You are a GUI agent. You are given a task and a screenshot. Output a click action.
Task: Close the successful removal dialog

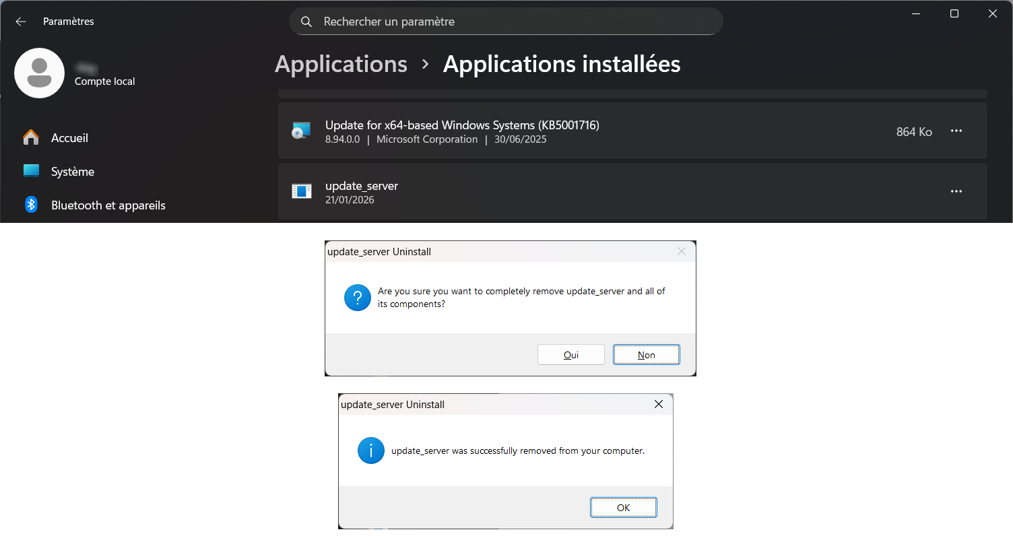point(659,404)
